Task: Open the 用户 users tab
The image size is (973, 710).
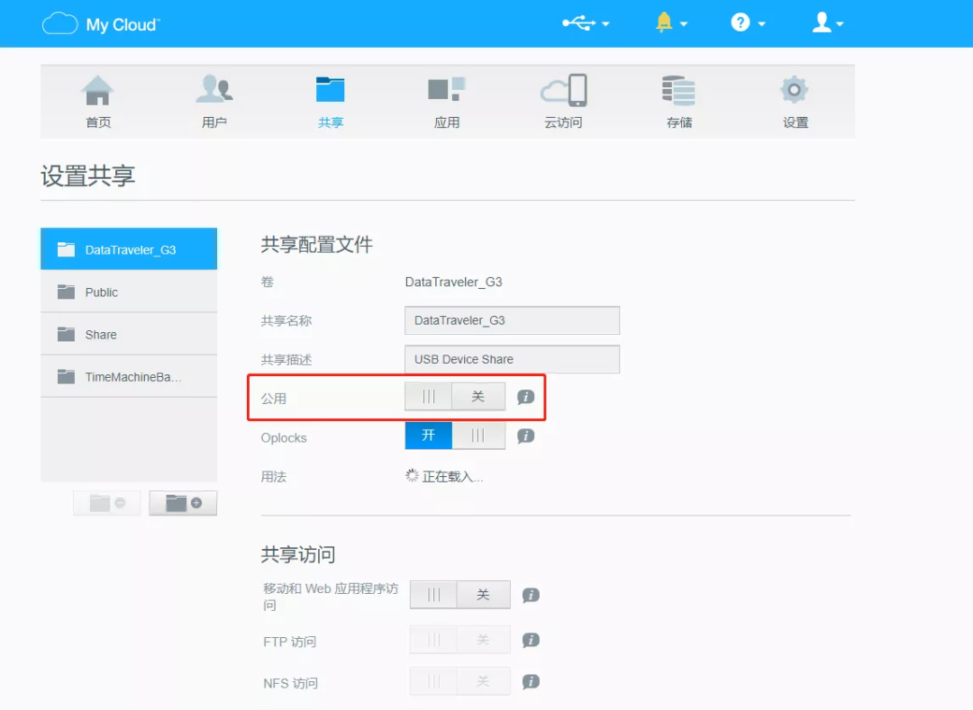Action: [x=214, y=103]
